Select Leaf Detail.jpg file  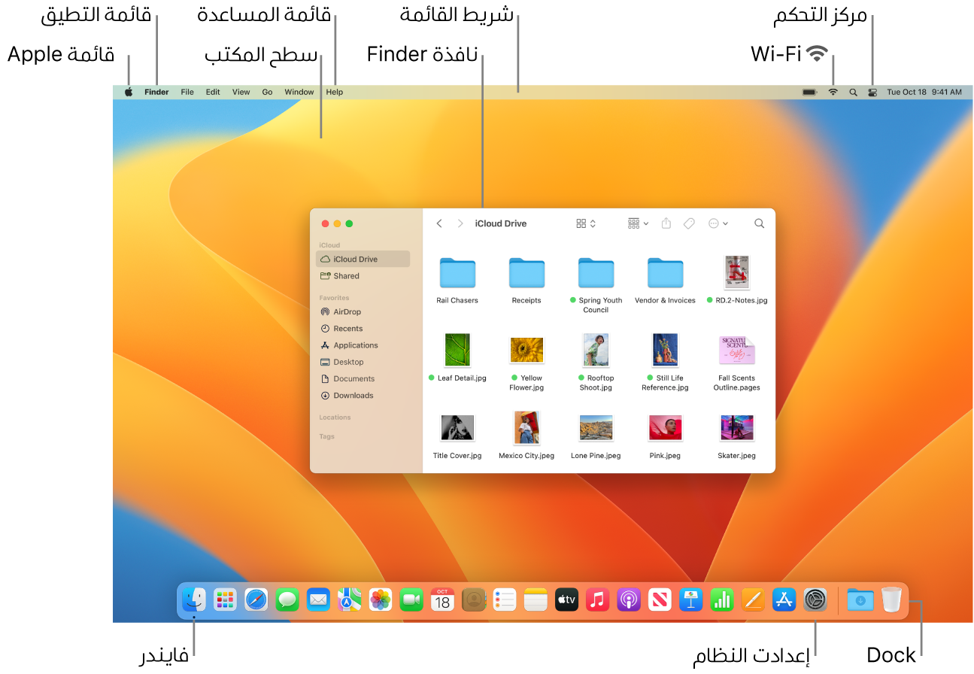tap(457, 351)
